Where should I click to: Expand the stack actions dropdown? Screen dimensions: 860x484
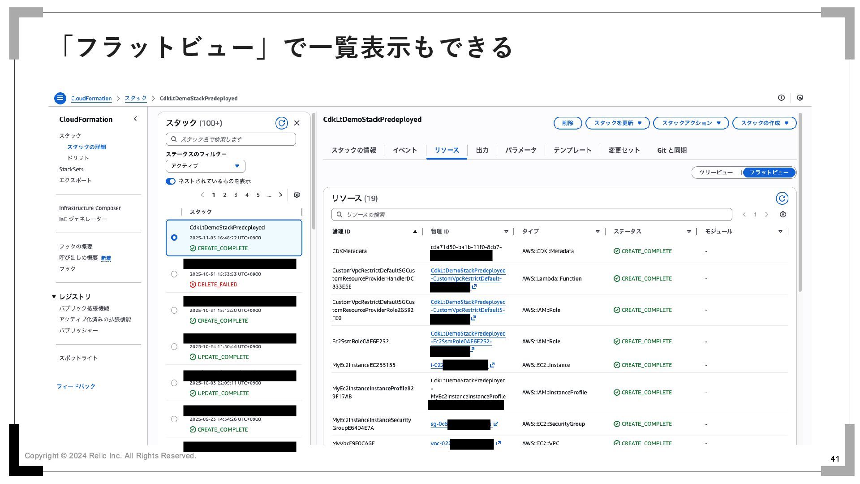pyautogui.click(x=691, y=123)
